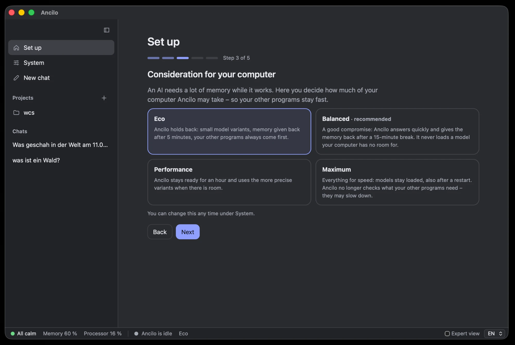Click the 'Projects' section header
The height and width of the screenshot is (345, 515).
point(23,98)
